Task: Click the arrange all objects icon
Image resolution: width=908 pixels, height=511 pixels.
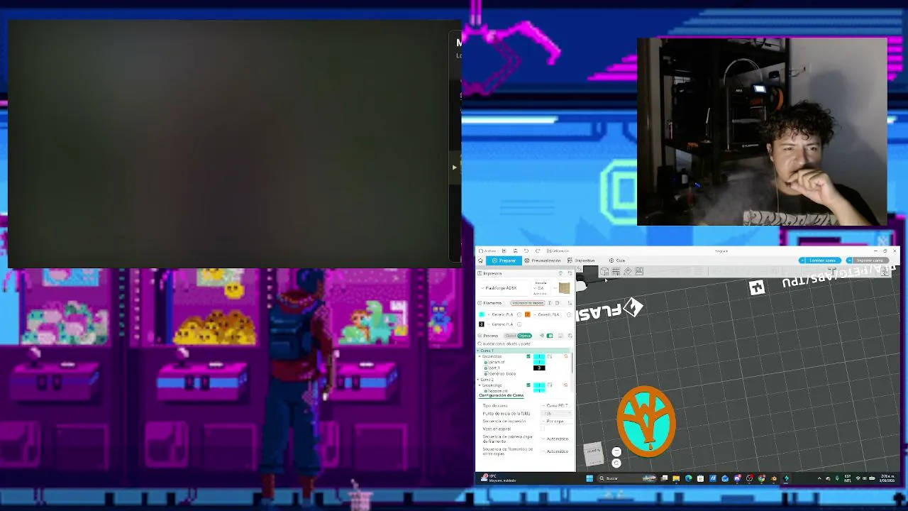Action: pyautogui.click(x=639, y=271)
